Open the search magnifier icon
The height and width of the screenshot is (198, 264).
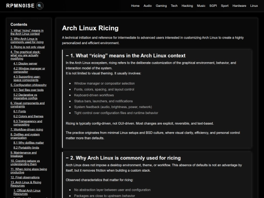click(x=40, y=6)
